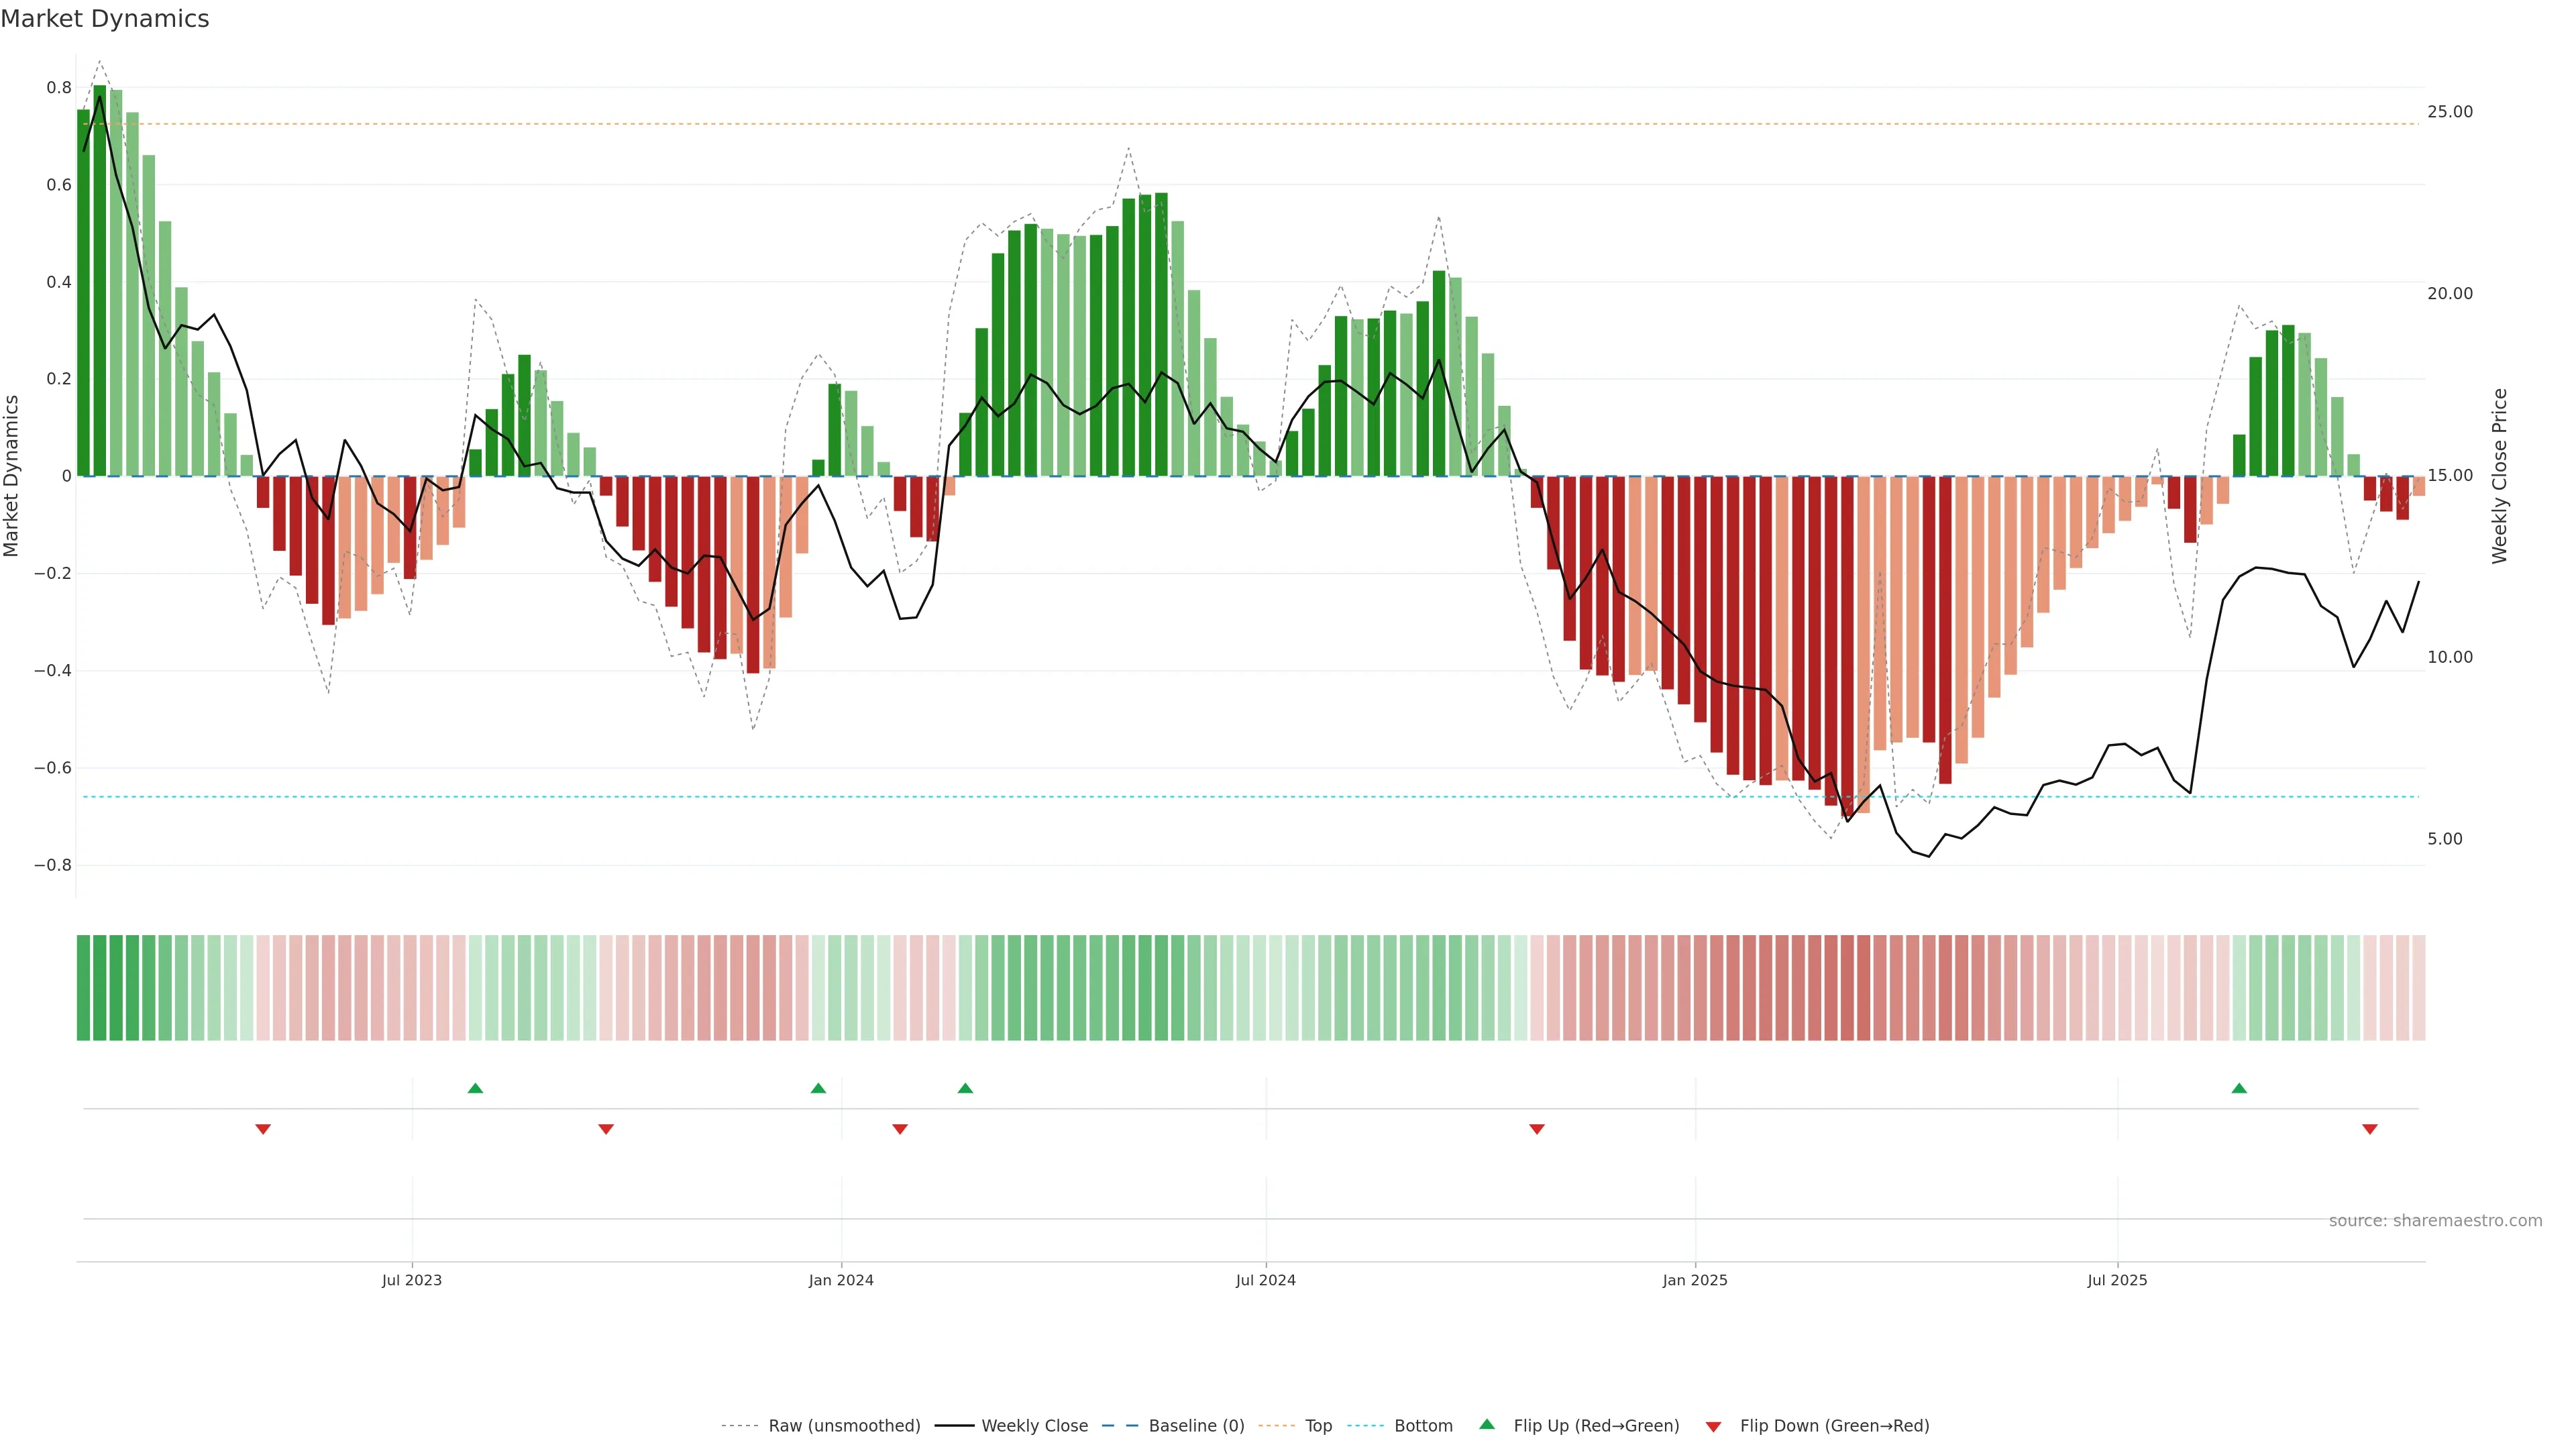Click the Jul 2025 x-axis label
Viewport: 2576px width, 1449px height.
pyautogui.click(x=2117, y=1280)
